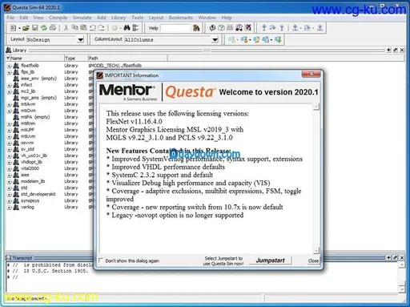
Task: Open the Library menu
Action: pos(119,18)
